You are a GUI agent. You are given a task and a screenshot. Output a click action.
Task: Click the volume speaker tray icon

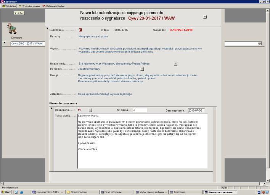point(263,192)
